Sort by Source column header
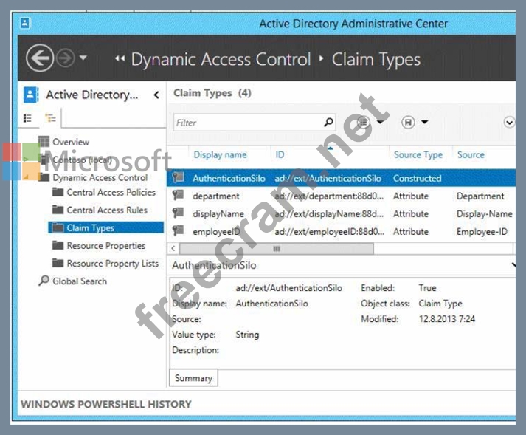526x435 pixels. tap(471, 154)
